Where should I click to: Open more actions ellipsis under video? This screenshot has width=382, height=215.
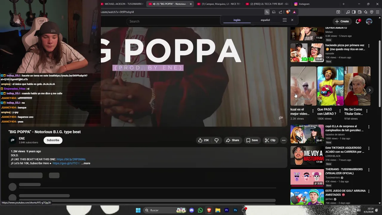(x=284, y=140)
